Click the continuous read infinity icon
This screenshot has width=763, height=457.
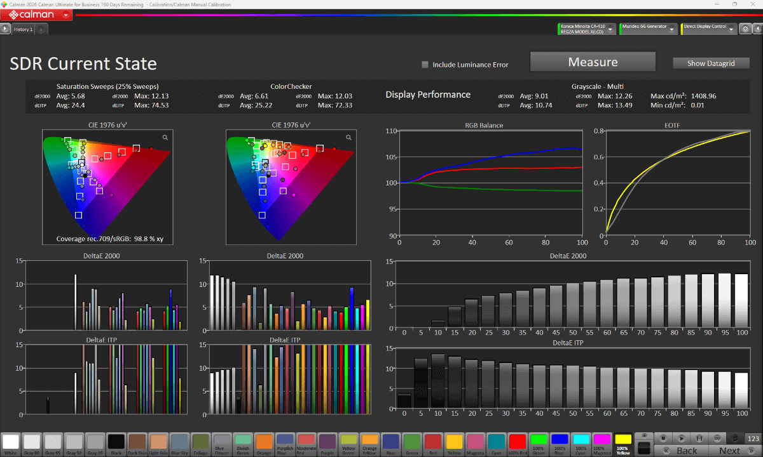(717, 438)
